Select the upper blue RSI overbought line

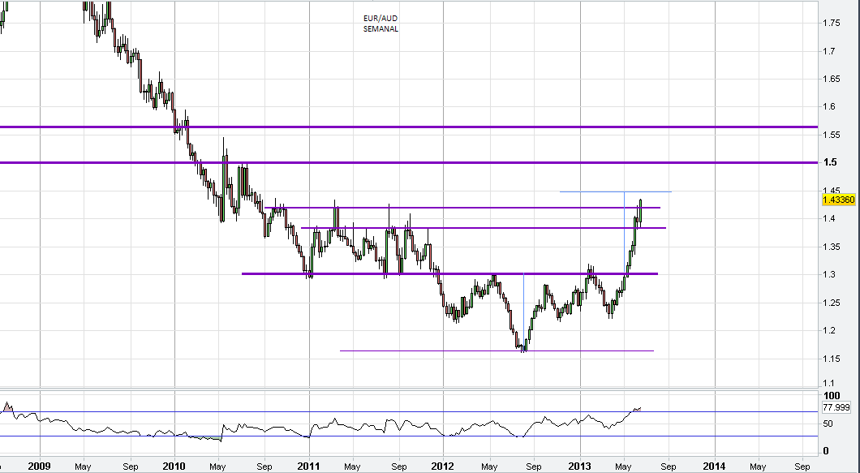tap(409, 411)
